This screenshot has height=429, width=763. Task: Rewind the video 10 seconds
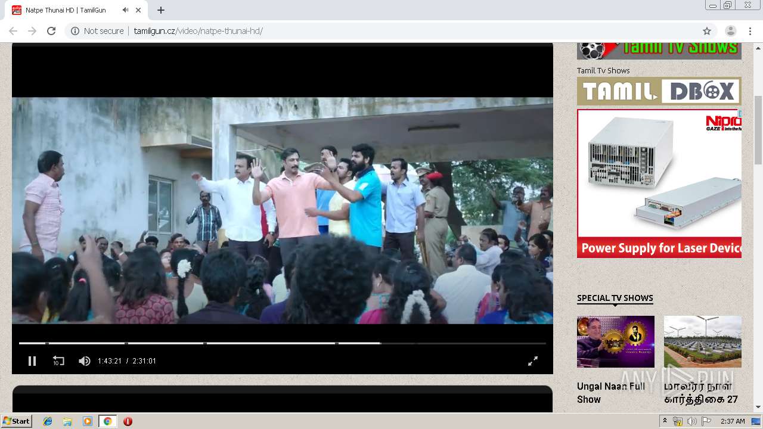coord(58,360)
